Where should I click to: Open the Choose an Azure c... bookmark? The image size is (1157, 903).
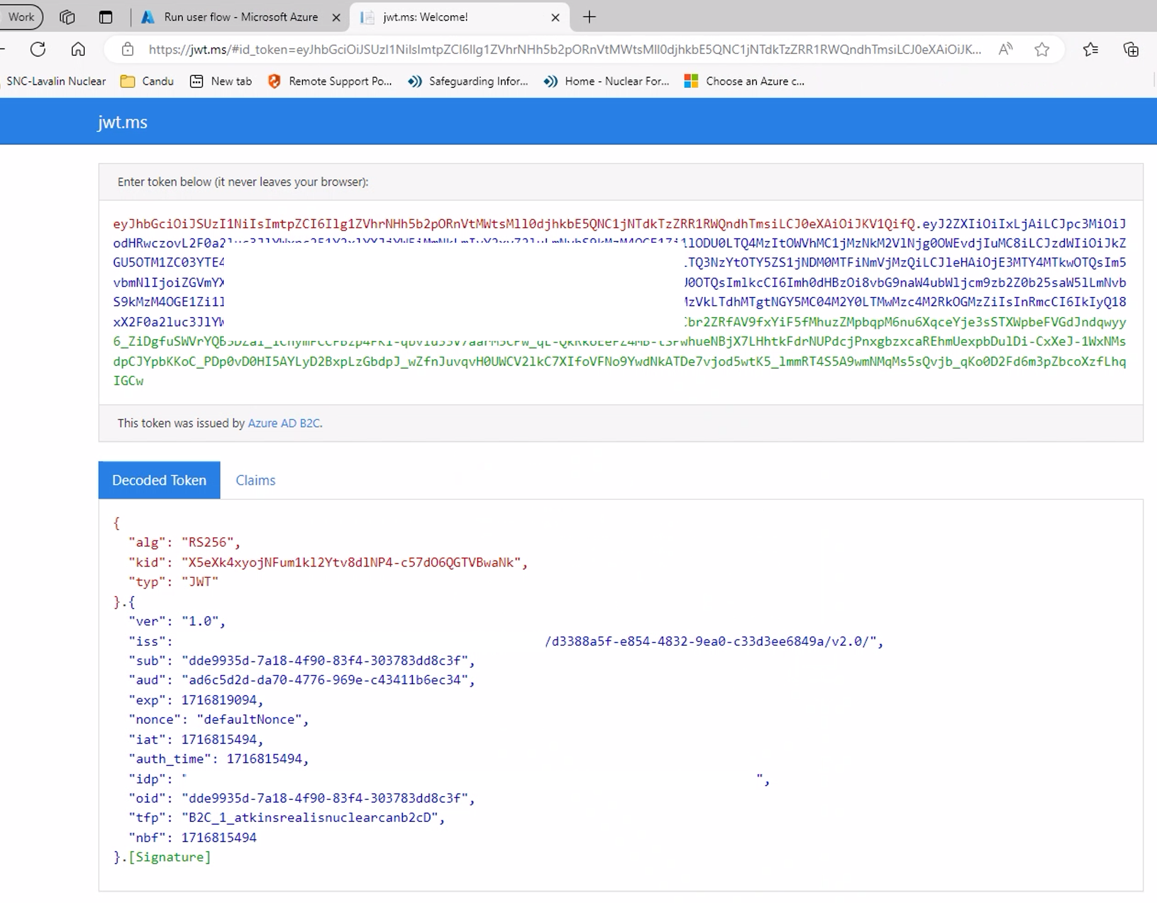pos(745,81)
